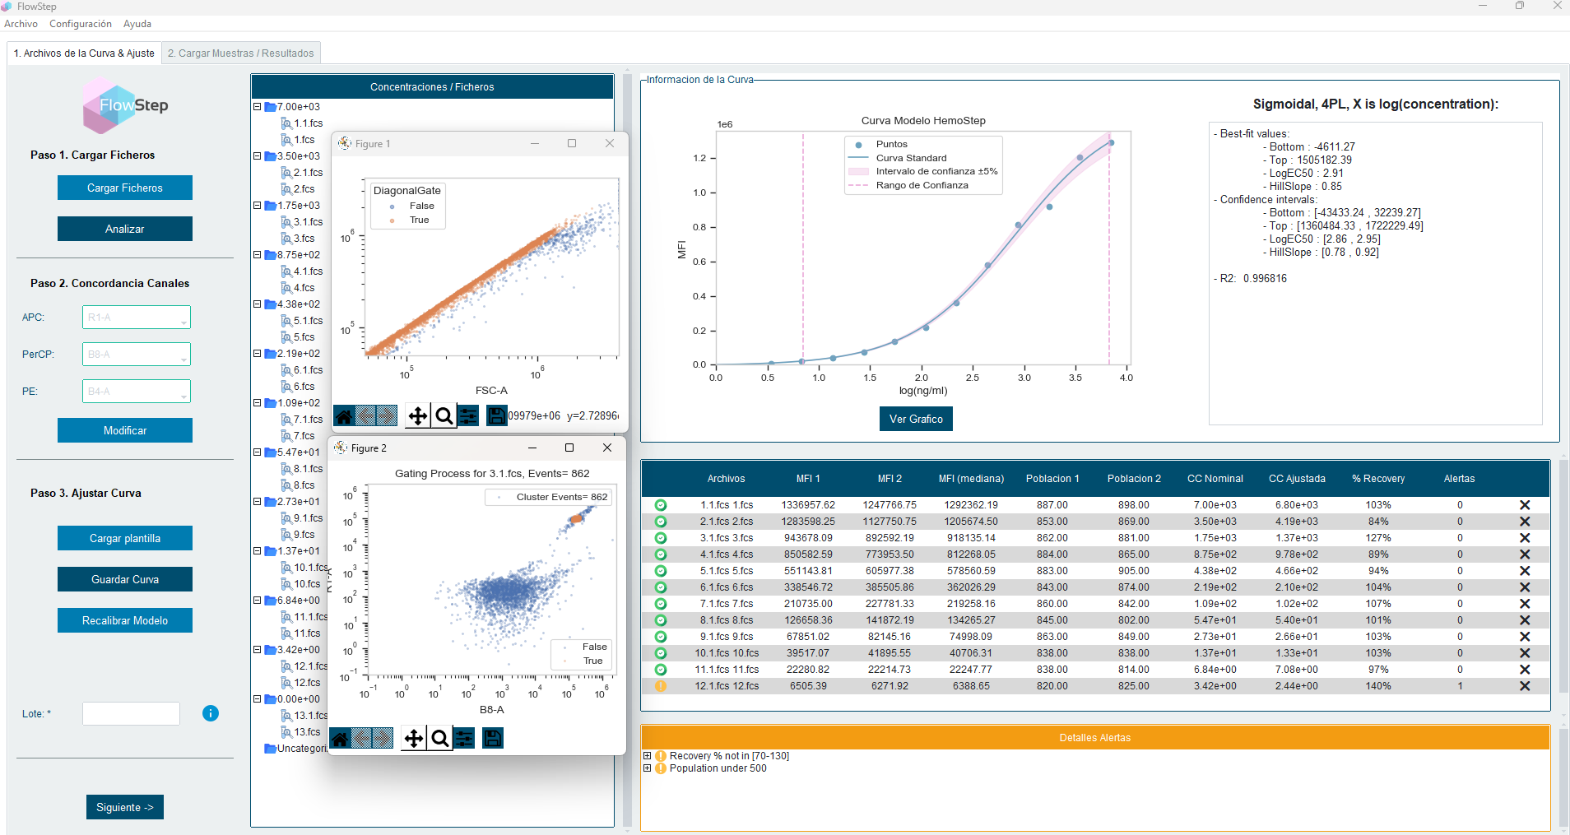
Task: Collapse the 7.00e+03 concentration folder
Action: 258,107
